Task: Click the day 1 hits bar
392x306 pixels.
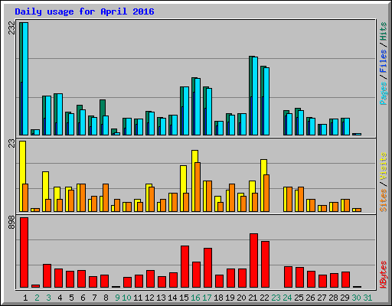Action: pyautogui.click(x=21, y=79)
